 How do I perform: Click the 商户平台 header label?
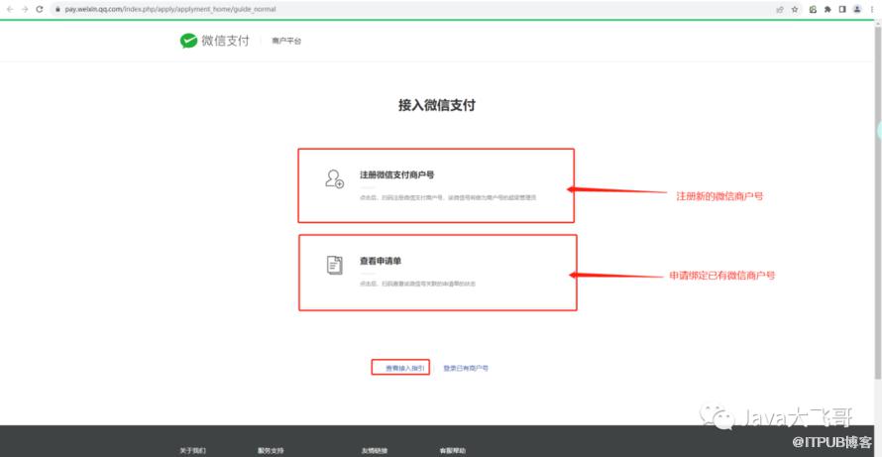click(286, 41)
